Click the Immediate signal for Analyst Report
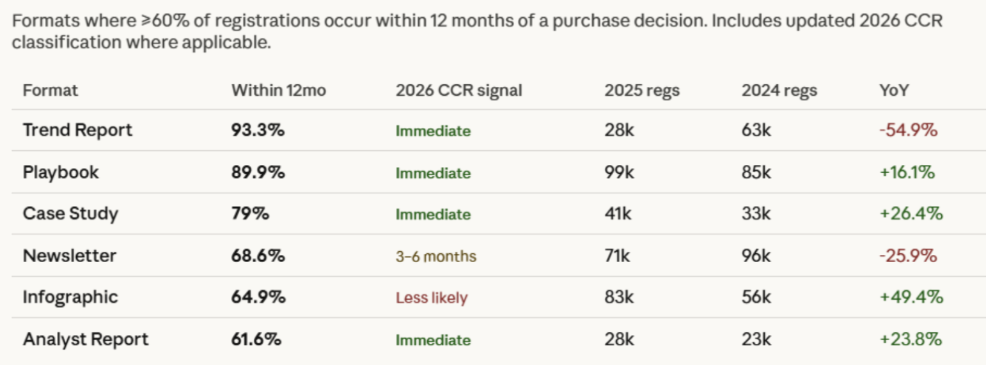Image resolution: width=986 pixels, height=365 pixels. click(x=433, y=340)
